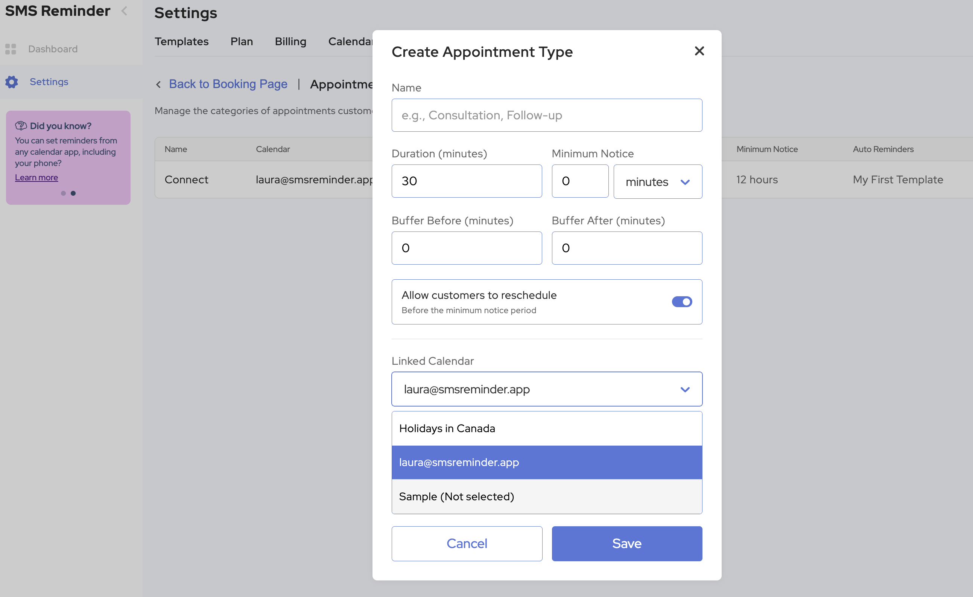
Task: Click the Cancel button
Action: click(x=467, y=543)
